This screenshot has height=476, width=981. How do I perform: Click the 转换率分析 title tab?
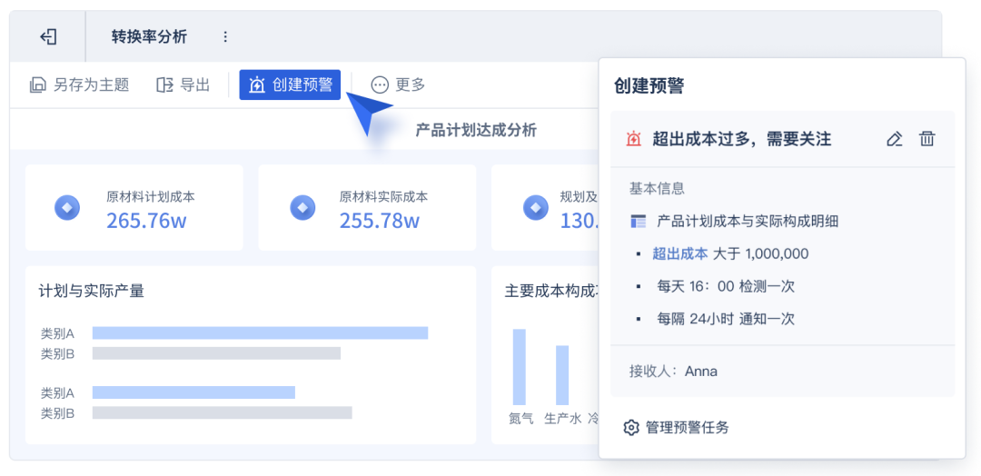click(149, 37)
